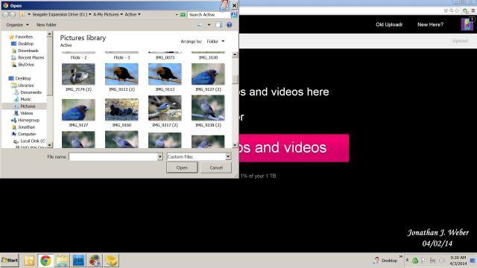Open the file explorer taskbar icon
This screenshot has width=477, height=268.
coord(62,261)
